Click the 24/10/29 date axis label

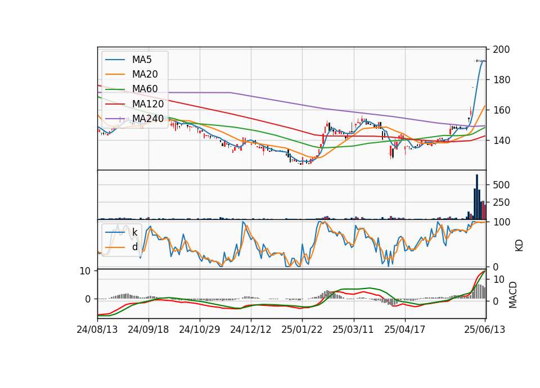pos(199,330)
